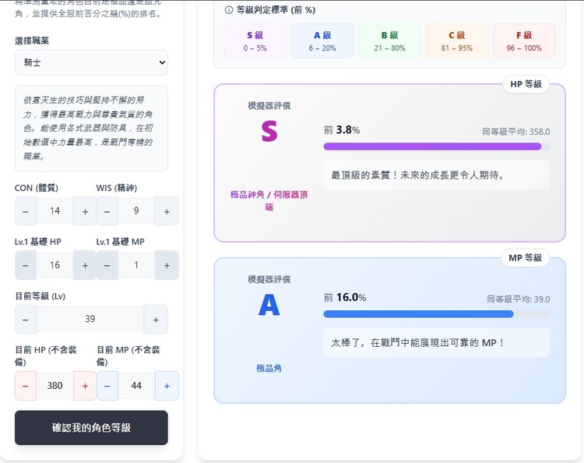
Task: Decrease Lv.1 基礎 HP with the minus button
Action: (x=26, y=266)
